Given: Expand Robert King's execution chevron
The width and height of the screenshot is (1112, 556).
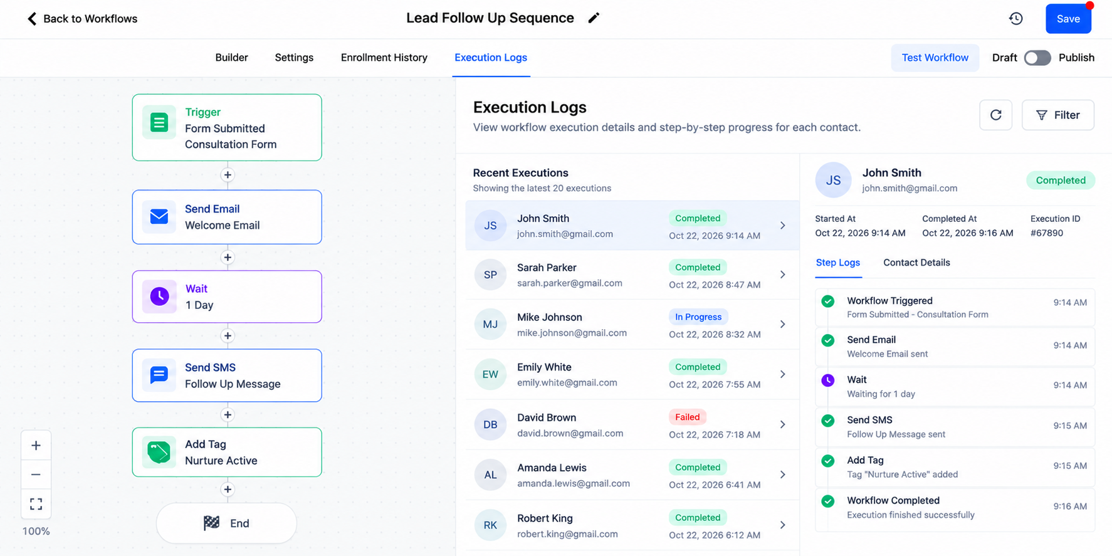Looking at the screenshot, I should click(782, 525).
